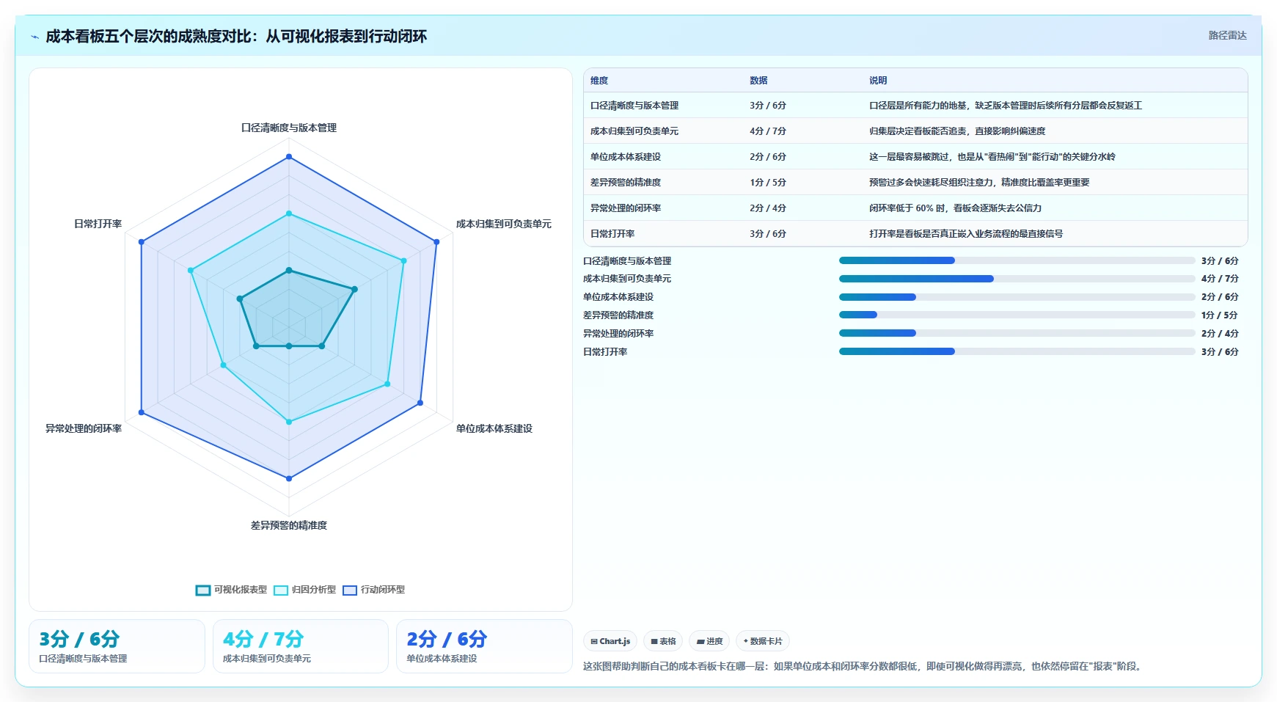Image resolution: width=1277 pixels, height=702 pixels.
Task: Click the radar axis label 日常打开率
Action: point(98,224)
